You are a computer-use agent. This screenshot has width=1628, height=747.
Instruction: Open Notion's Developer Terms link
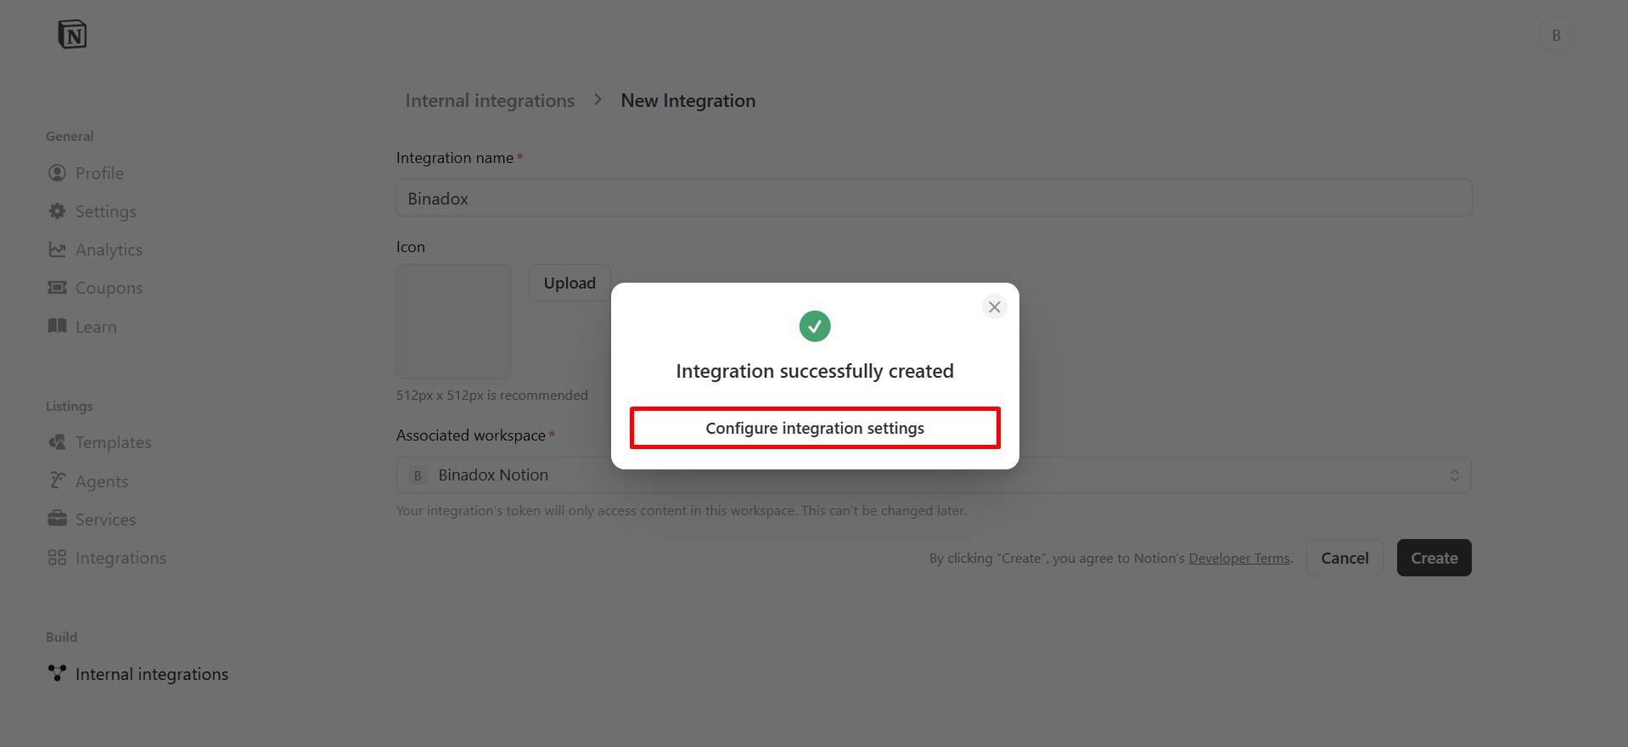1238,558
